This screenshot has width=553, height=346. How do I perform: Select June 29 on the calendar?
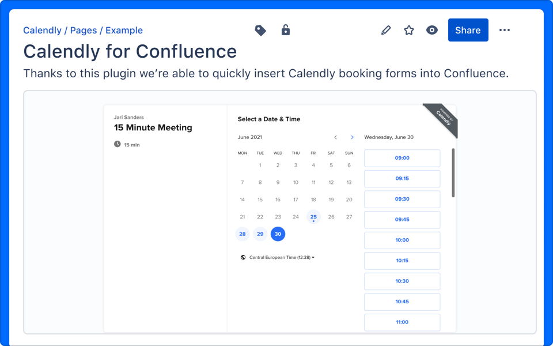point(260,234)
